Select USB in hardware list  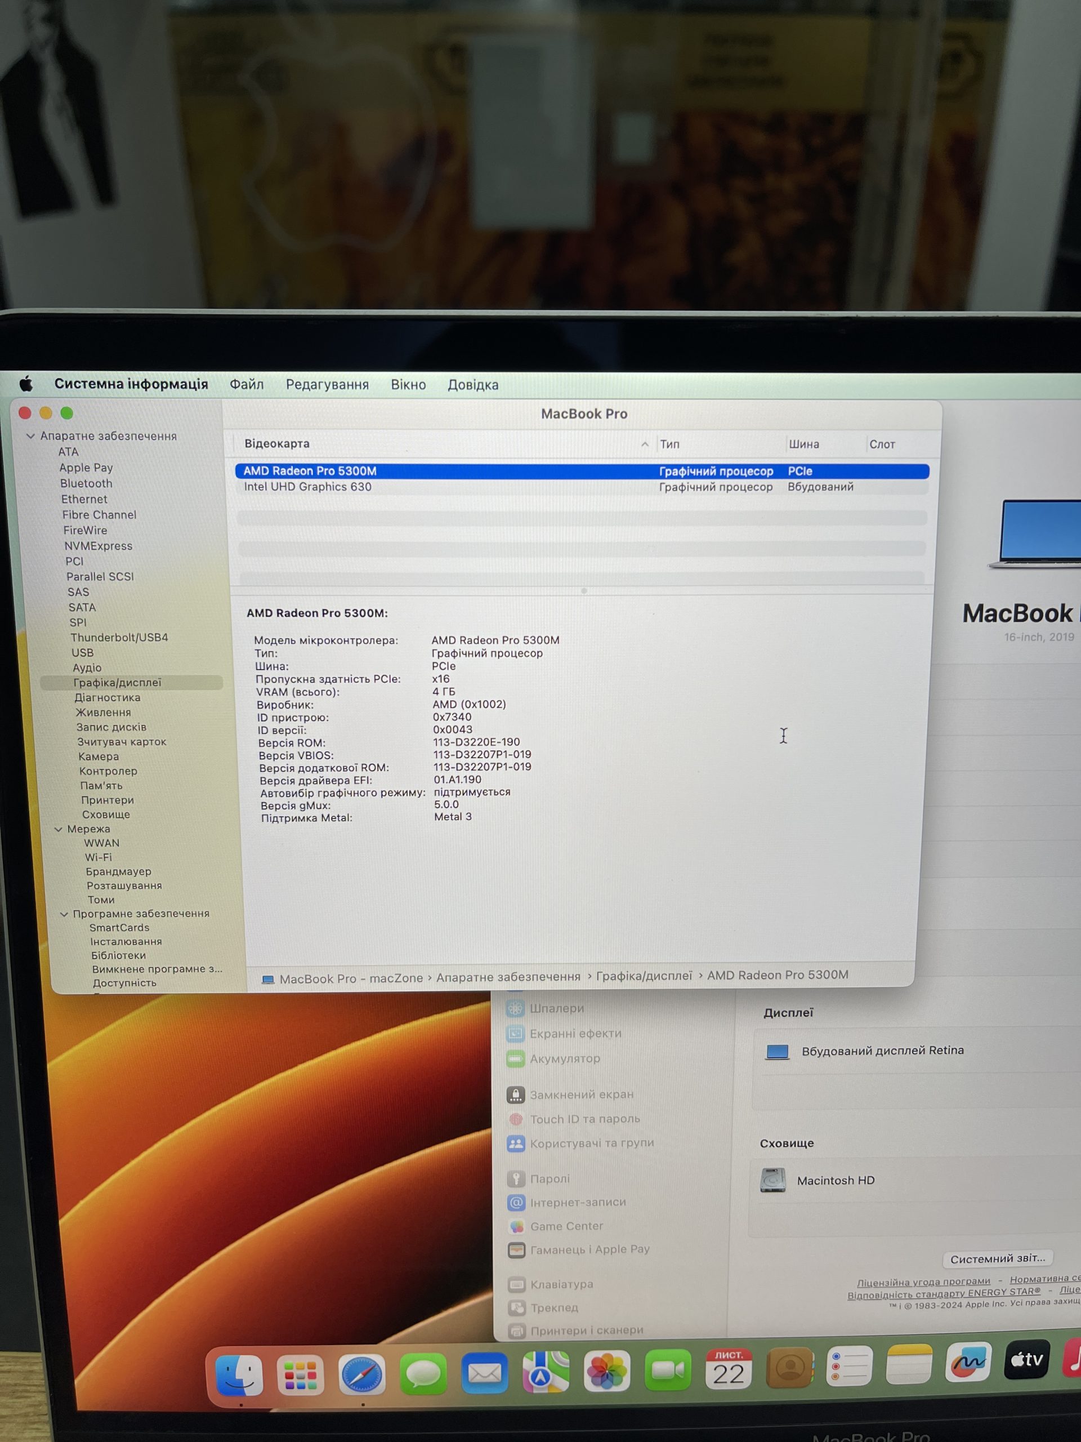coord(82,652)
